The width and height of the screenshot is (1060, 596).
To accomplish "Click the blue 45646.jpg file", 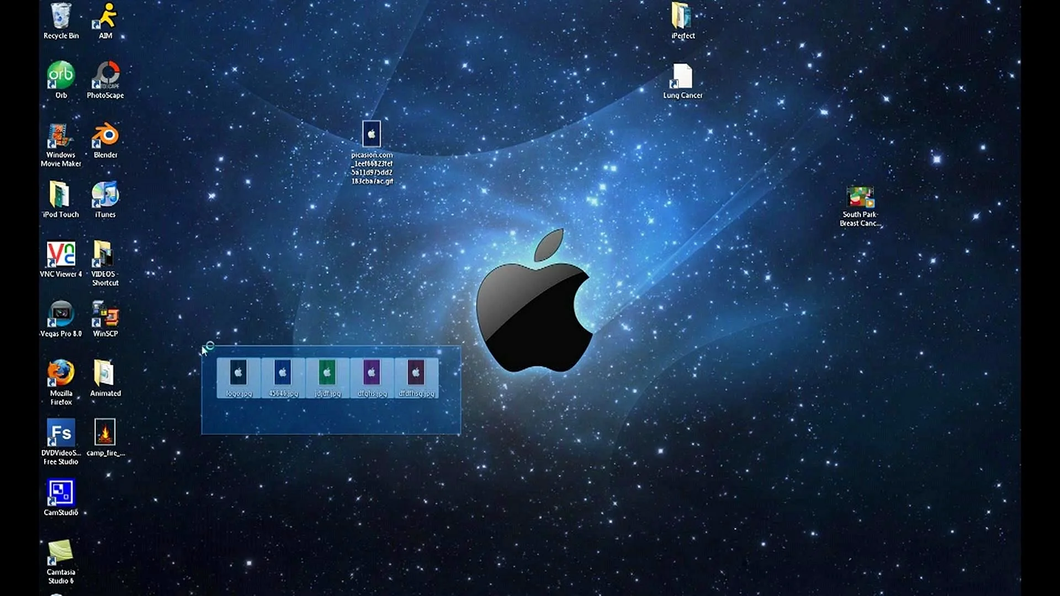I will (283, 378).
